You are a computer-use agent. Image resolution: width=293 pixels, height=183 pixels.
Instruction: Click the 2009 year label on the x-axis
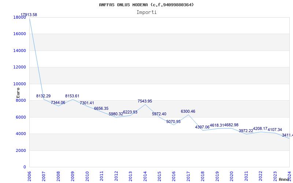click(73, 176)
